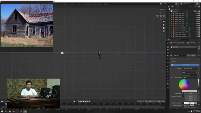Duplicate Bark.001 material with new-copy icon

click(x=193, y=56)
